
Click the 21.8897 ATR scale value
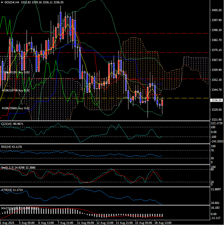(x=216, y=189)
